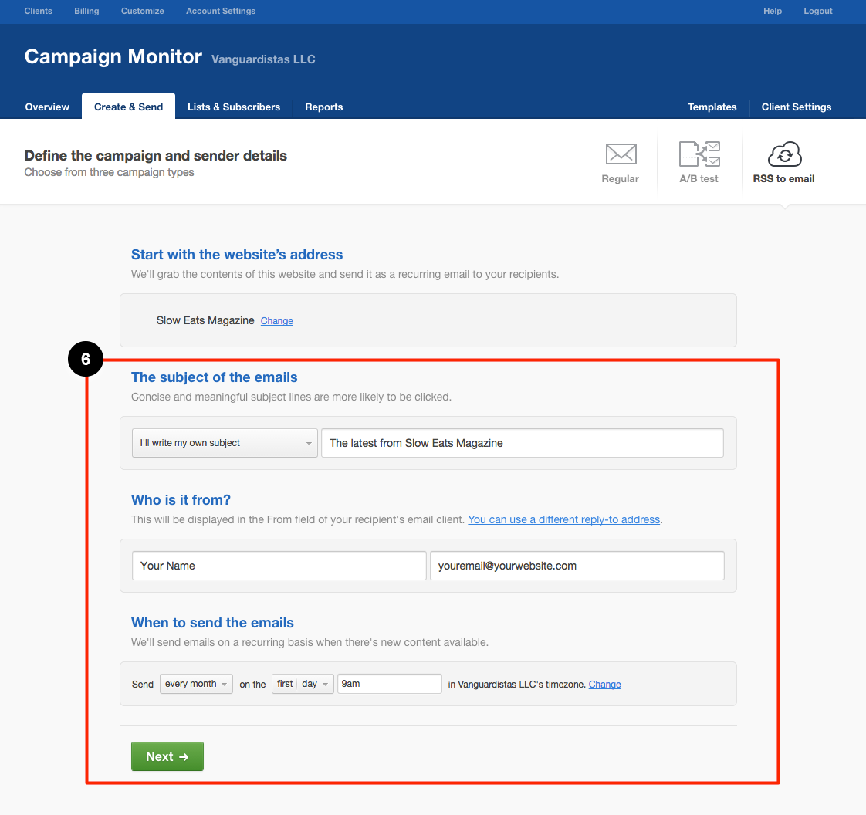
Task: Go to Customize
Action: 143,11
